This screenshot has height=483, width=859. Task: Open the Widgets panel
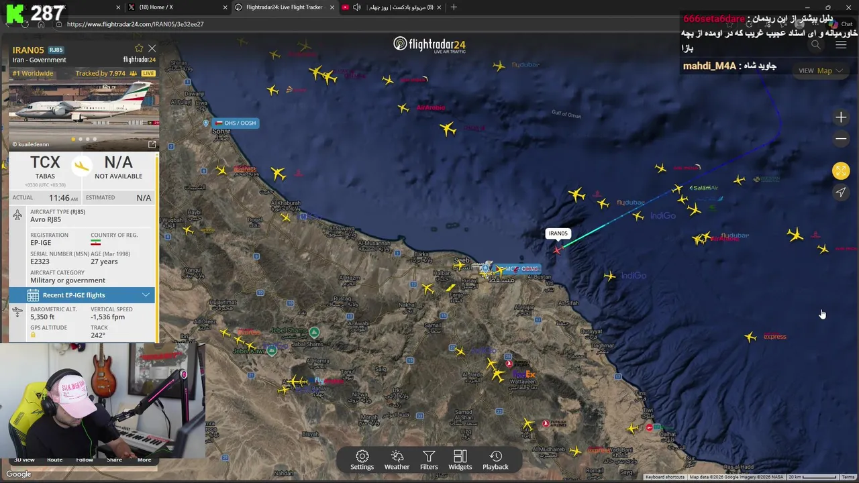pos(460,460)
